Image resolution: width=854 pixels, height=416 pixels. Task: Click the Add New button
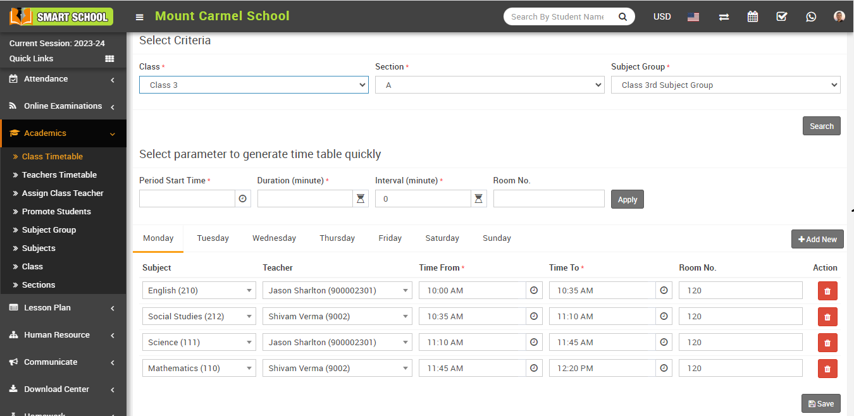tap(817, 239)
